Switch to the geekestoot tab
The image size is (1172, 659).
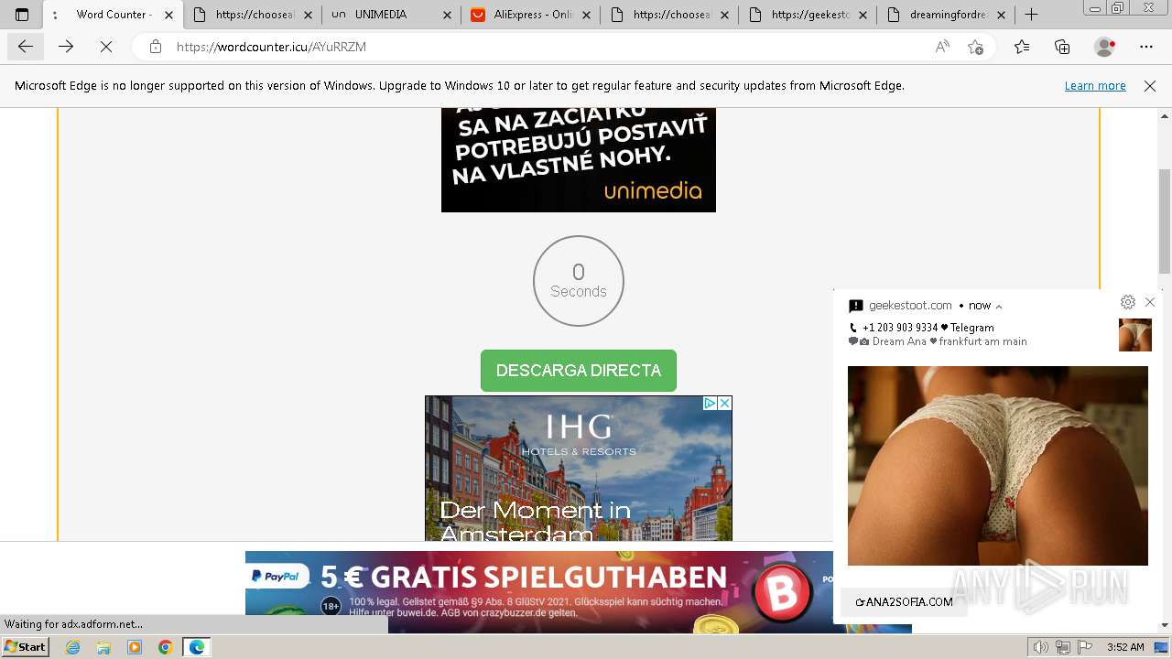click(808, 15)
